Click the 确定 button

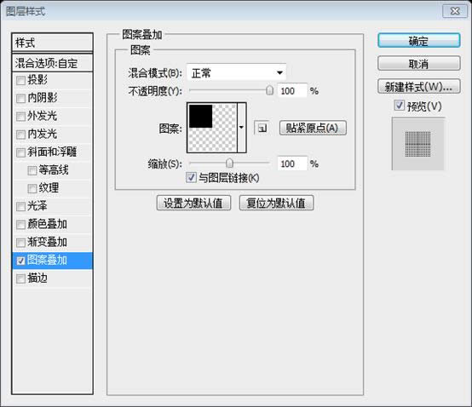pyautogui.click(x=418, y=41)
